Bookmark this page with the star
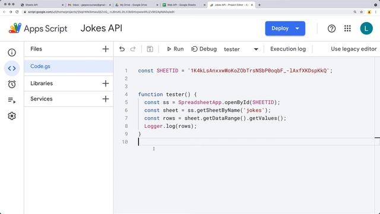 362,12
